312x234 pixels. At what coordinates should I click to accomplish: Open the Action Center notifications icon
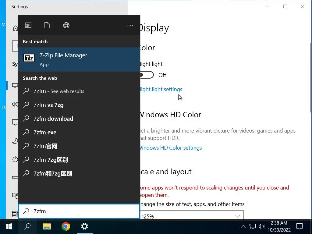[300, 226]
